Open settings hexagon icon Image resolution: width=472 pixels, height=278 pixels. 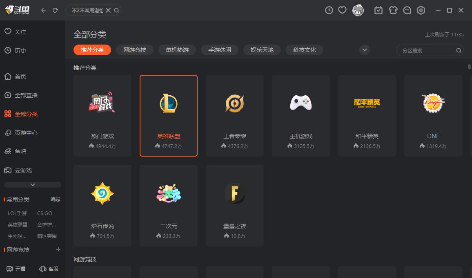pos(421,10)
